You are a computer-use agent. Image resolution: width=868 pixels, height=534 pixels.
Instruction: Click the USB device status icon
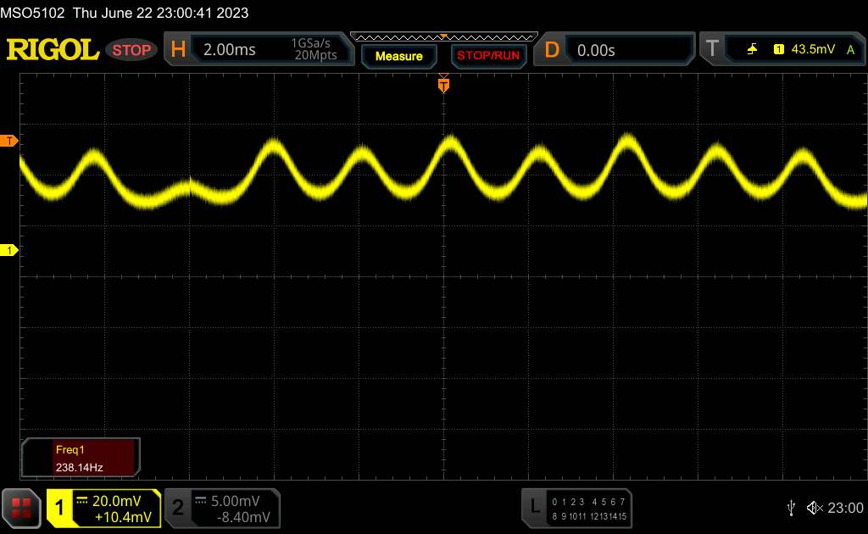(791, 507)
